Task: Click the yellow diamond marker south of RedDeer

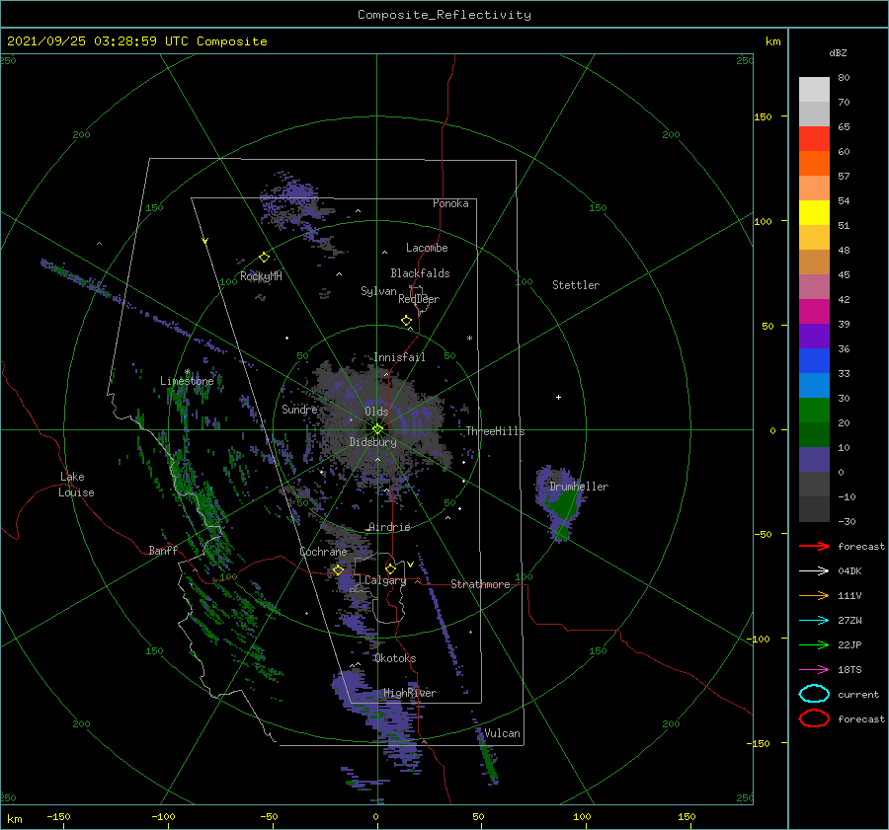Action: [407, 320]
